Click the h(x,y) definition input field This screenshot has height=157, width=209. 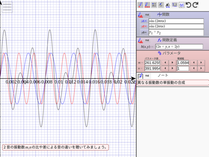[179, 47]
